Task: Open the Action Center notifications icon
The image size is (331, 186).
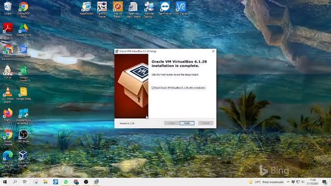Action: pyautogui.click(x=325, y=182)
